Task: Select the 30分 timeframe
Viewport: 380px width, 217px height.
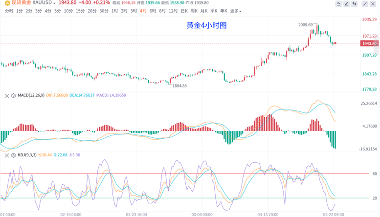Action: [104, 11]
